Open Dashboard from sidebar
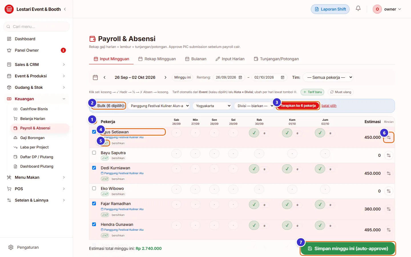 (x=37, y=39)
